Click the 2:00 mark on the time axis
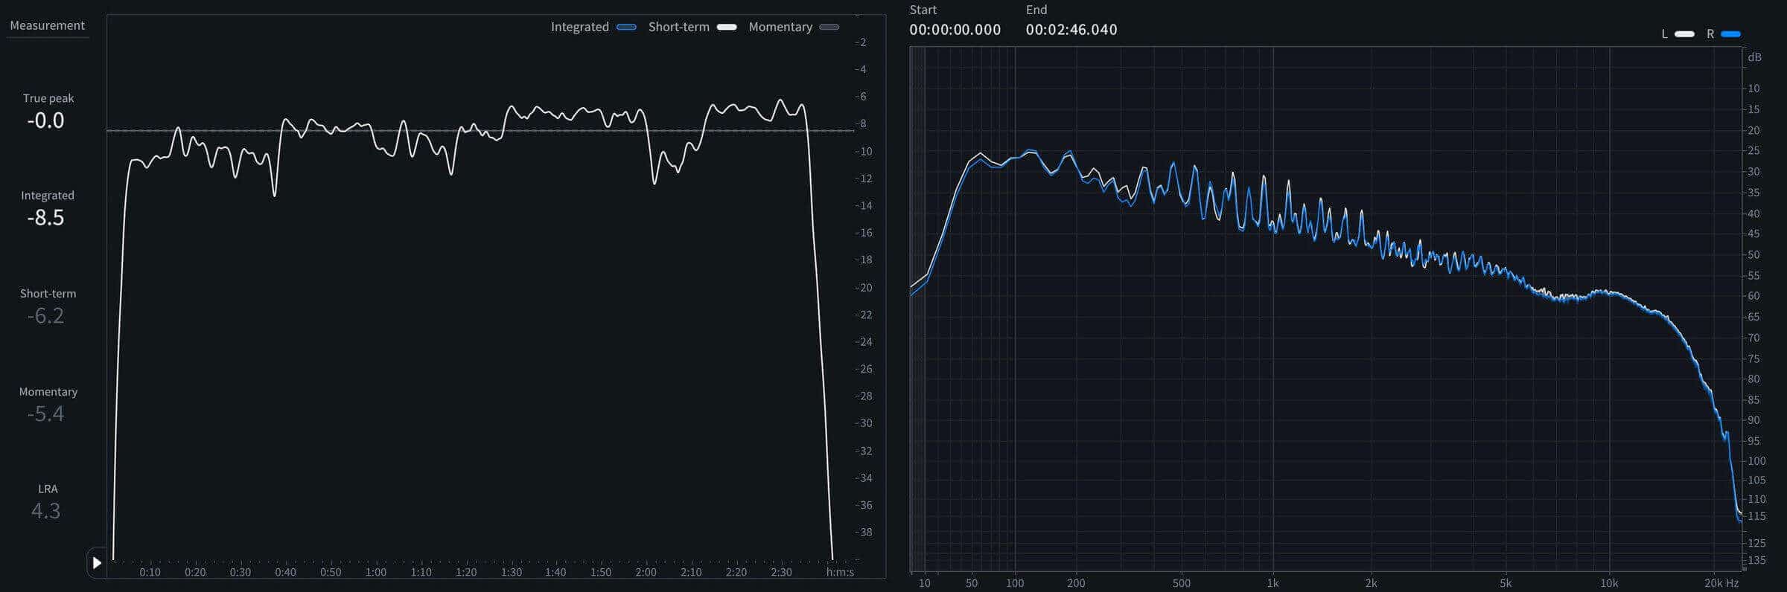Viewport: 1787px width, 592px height. pos(646,573)
